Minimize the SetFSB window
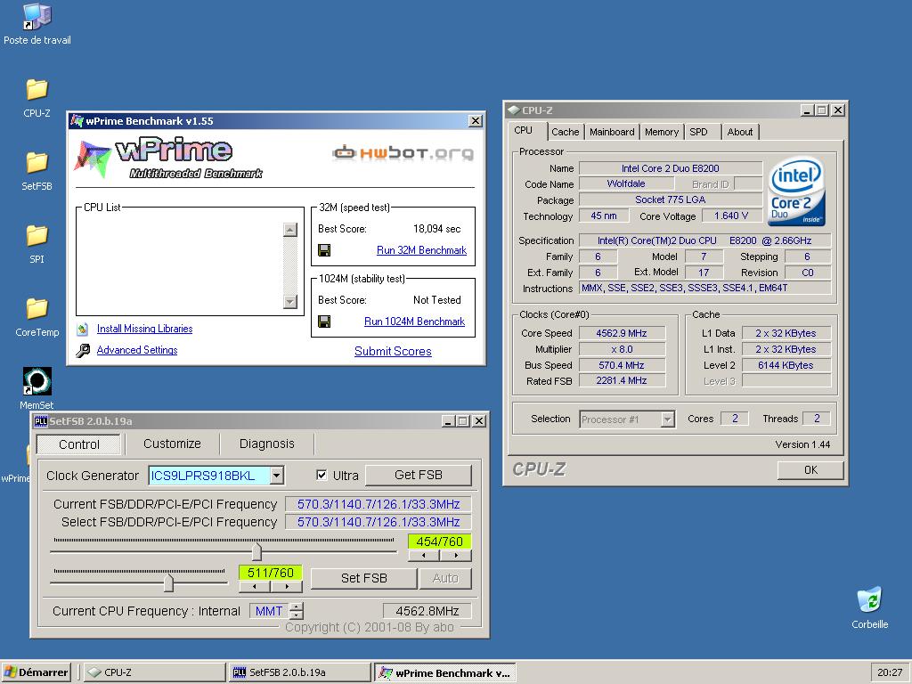 [x=447, y=421]
